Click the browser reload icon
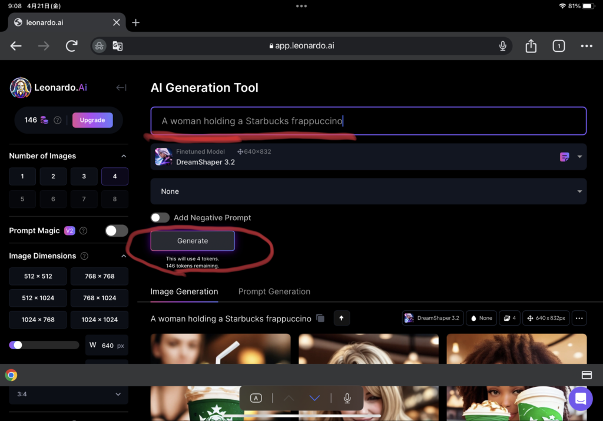Screen dimensions: 603x421 [x=72, y=46]
